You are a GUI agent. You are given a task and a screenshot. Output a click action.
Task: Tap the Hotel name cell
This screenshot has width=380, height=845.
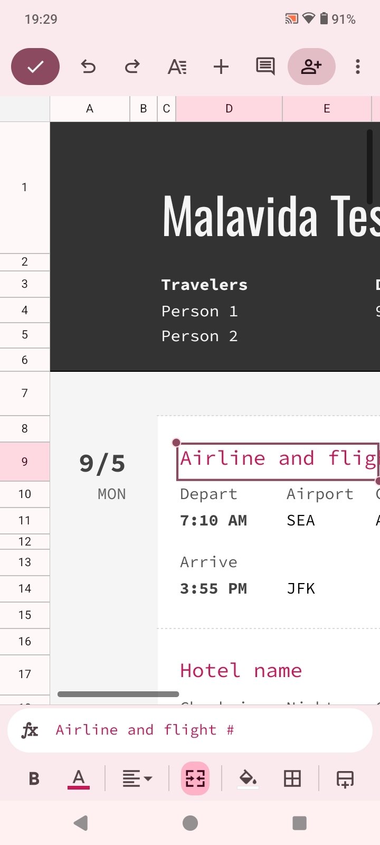(241, 671)
